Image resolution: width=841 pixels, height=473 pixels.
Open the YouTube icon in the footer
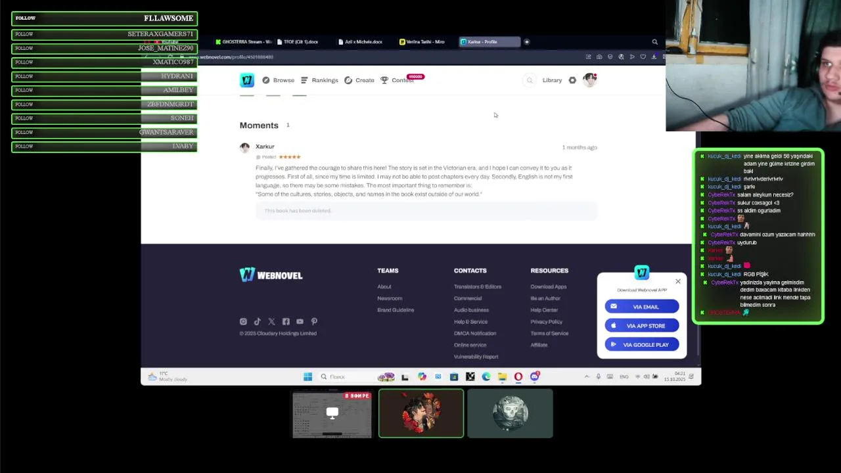300,321
